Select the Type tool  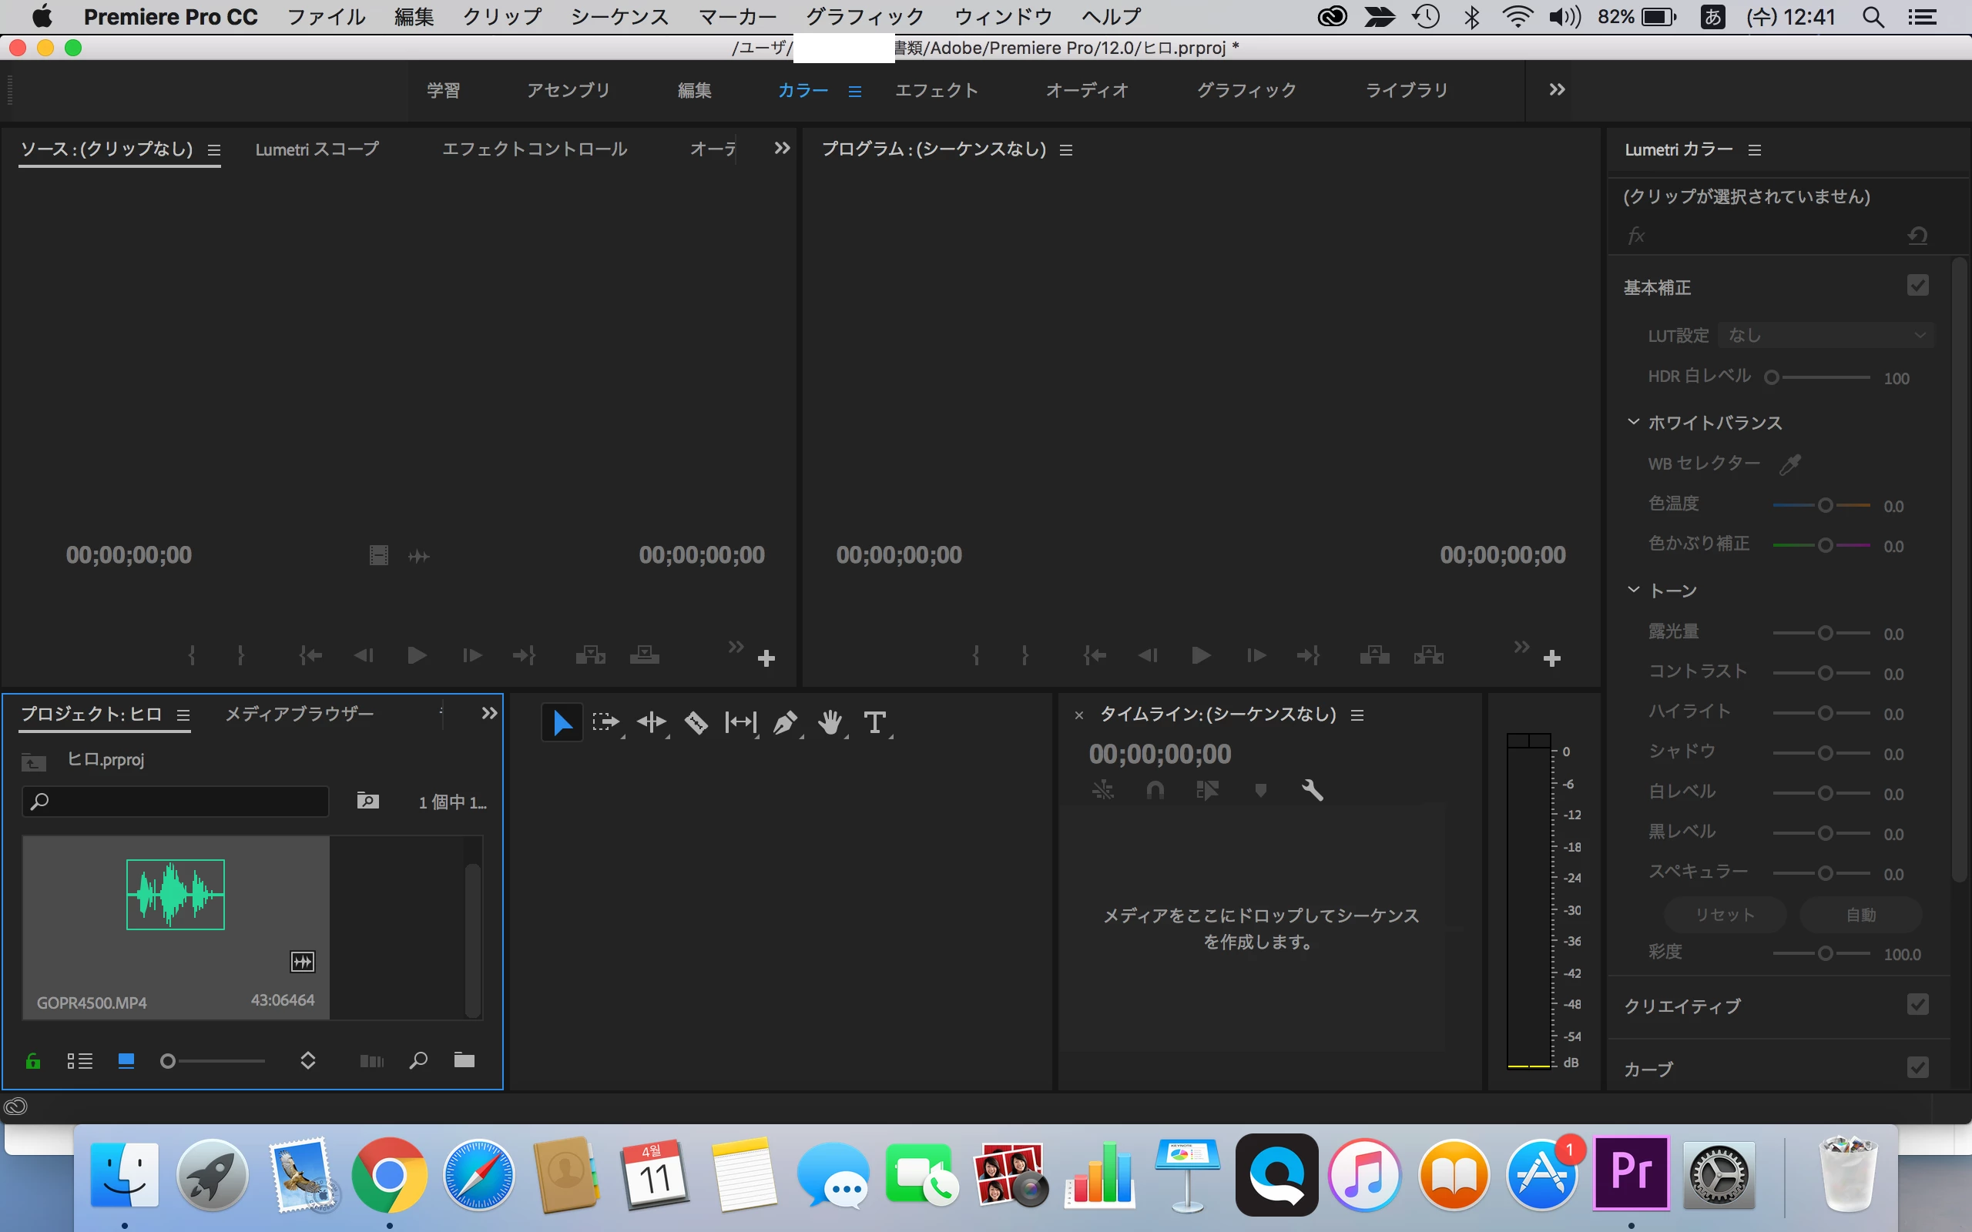[x=874, y=723]
